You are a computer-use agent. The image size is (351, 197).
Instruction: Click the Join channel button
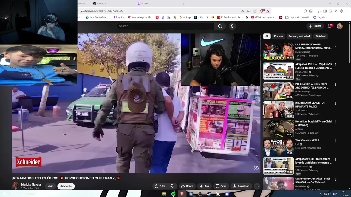point(50,186)
